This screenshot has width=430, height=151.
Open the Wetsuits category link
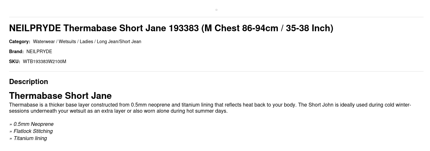[x=67, y=42]
